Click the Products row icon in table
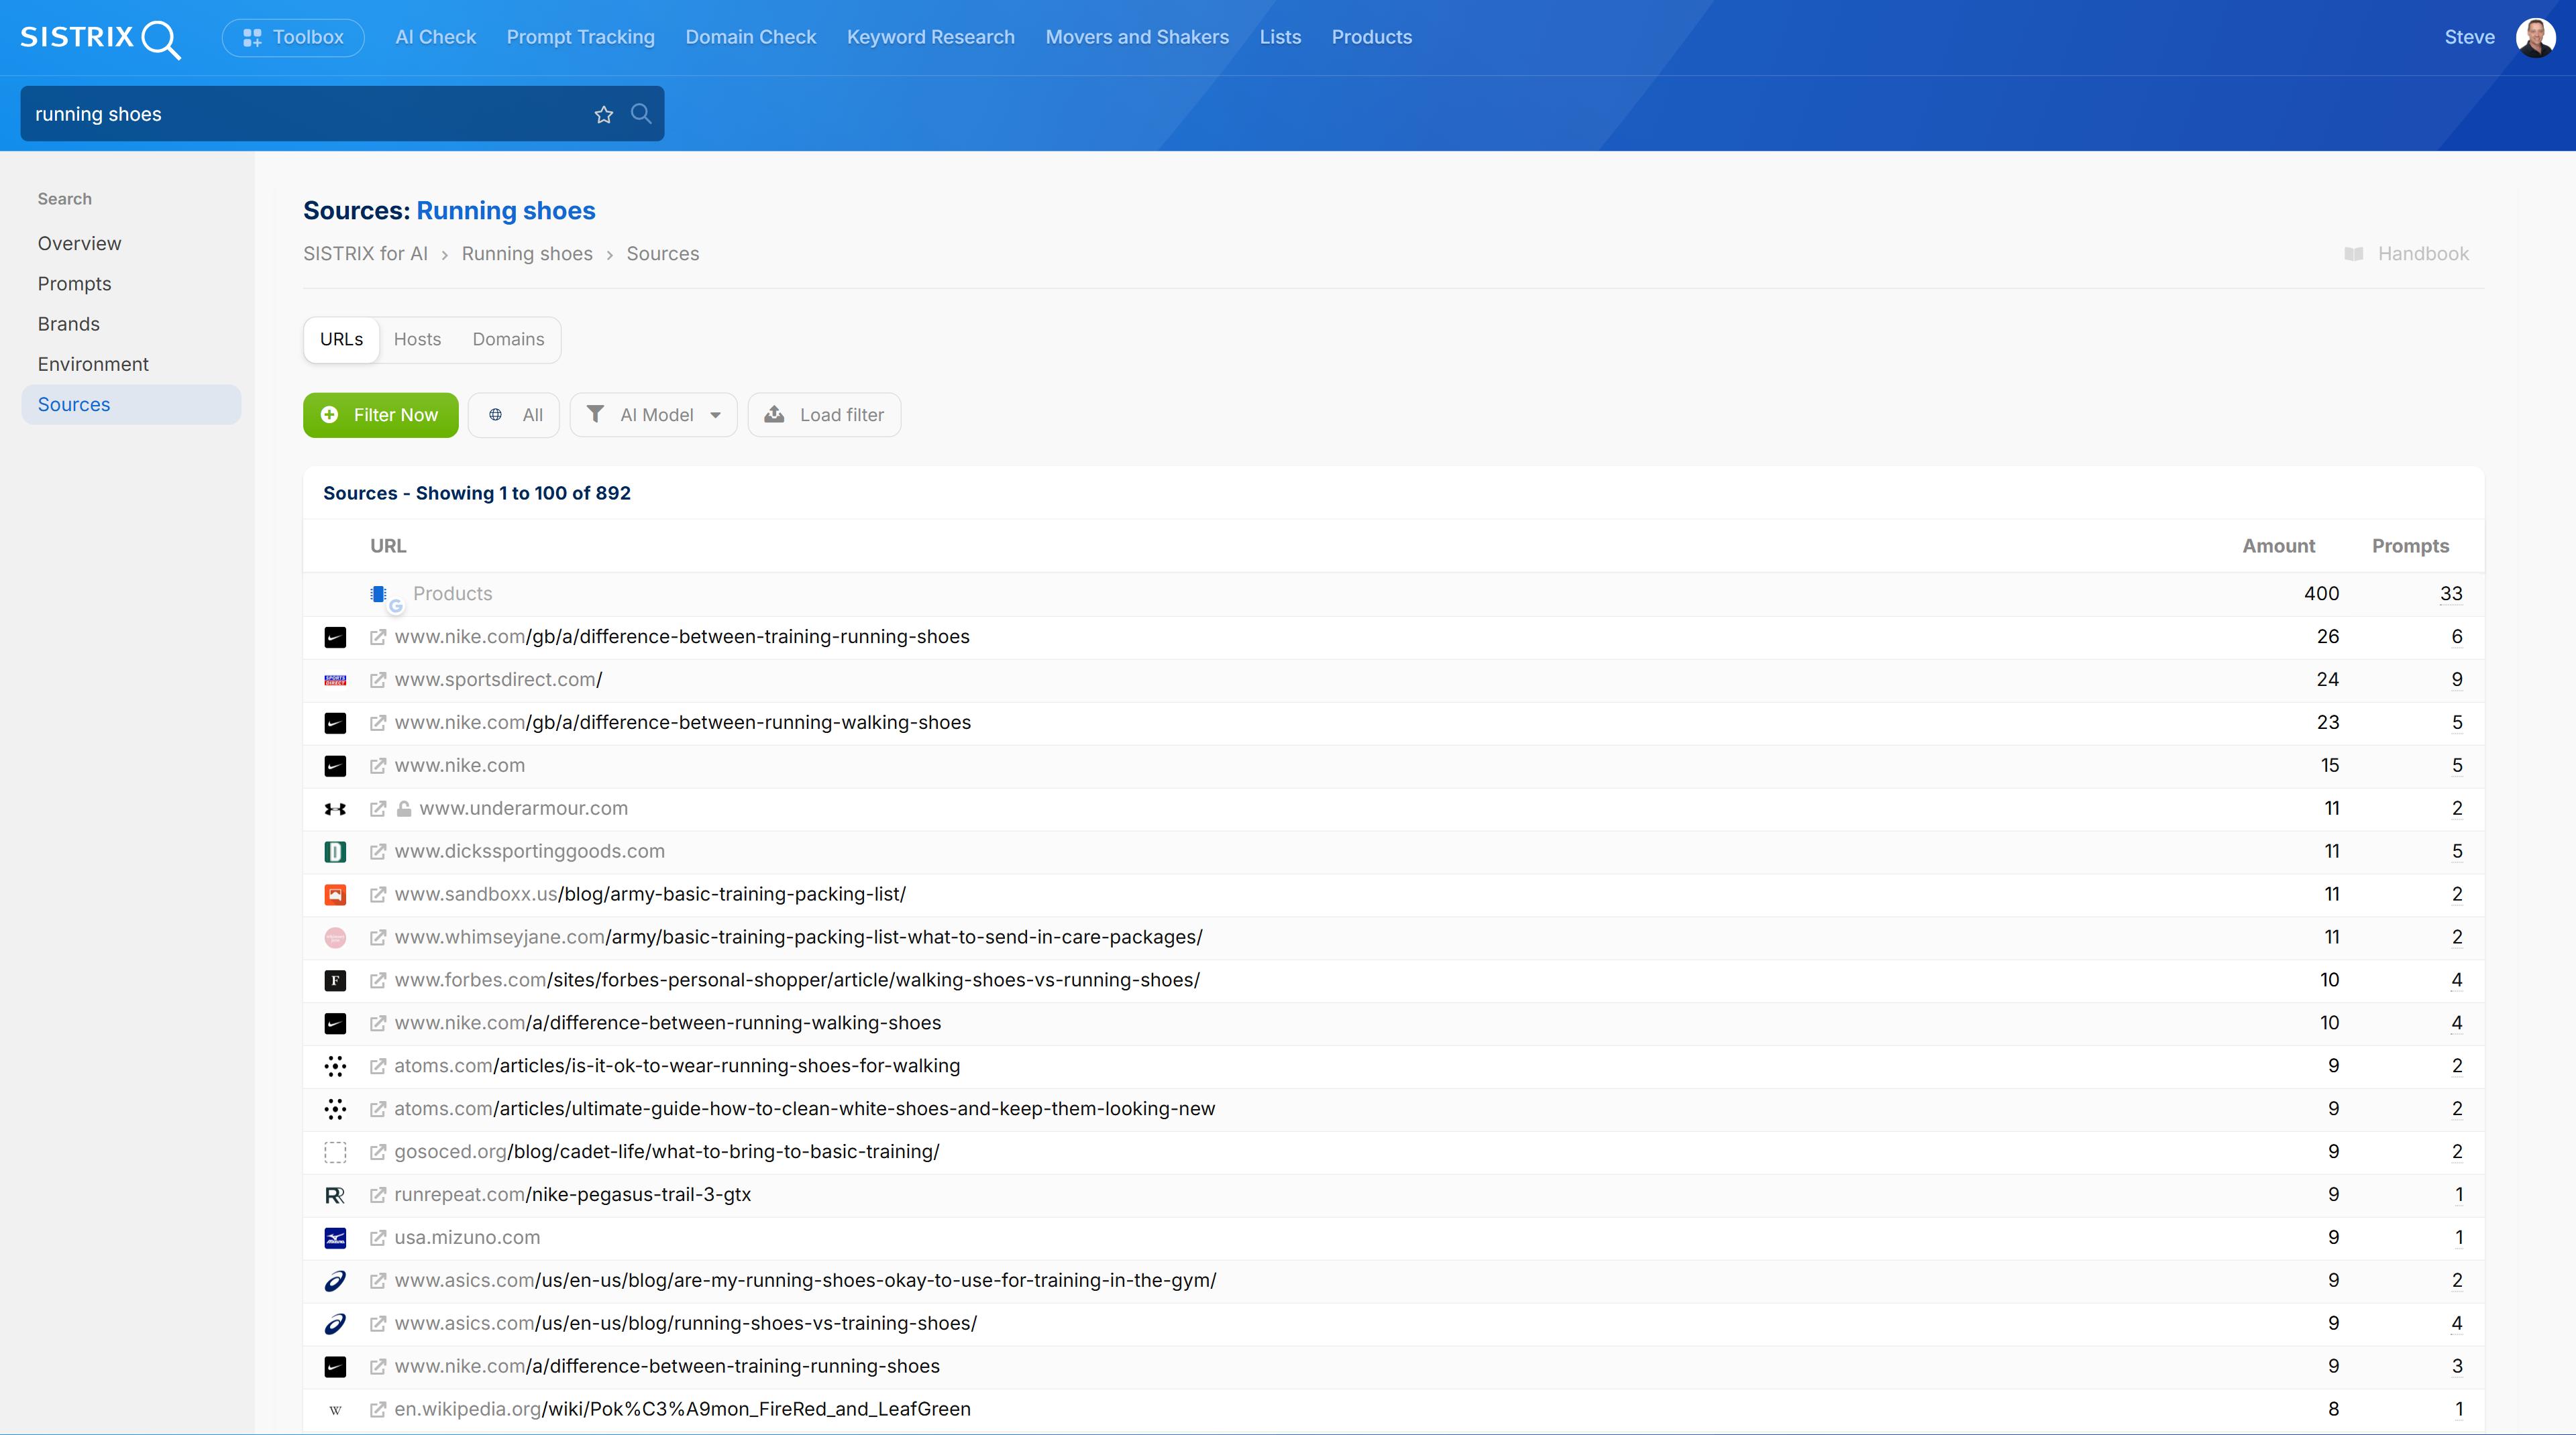 tap(379, 595)
